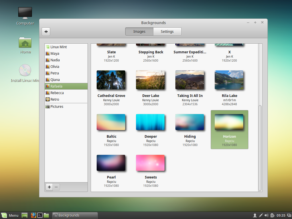Switch to the Images tab
Viewport: 292px width, 219px height.
coord(139,32)
